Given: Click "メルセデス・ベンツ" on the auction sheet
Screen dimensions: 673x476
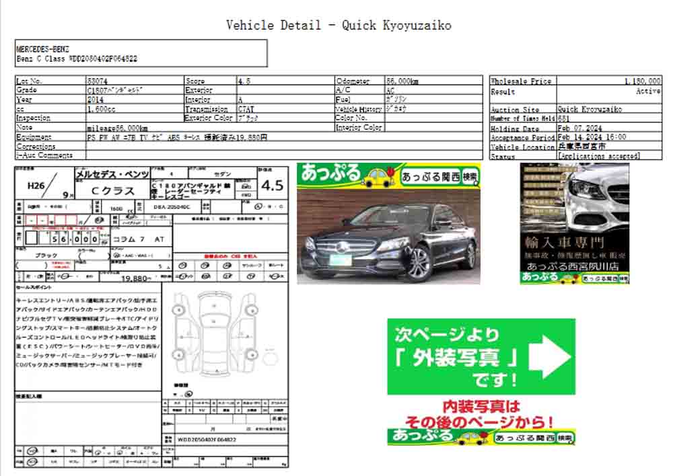Looking at the screenshot, I should click(112, 174).
